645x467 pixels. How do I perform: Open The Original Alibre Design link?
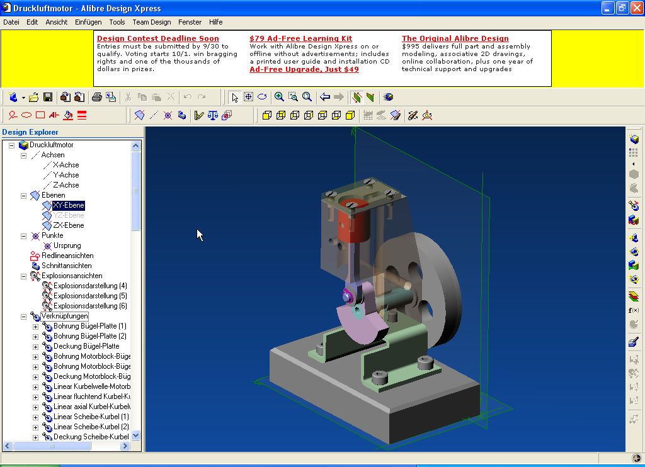point(455,38)
